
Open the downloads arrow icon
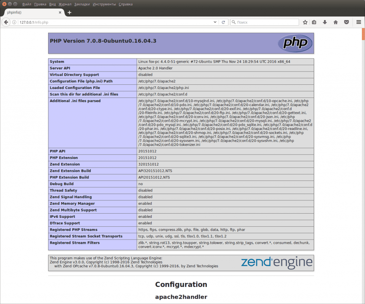[x=325, y=22]
